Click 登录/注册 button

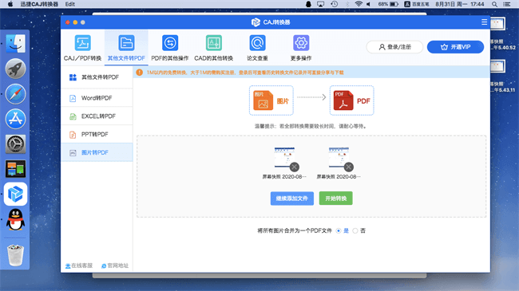click(394, 47)
